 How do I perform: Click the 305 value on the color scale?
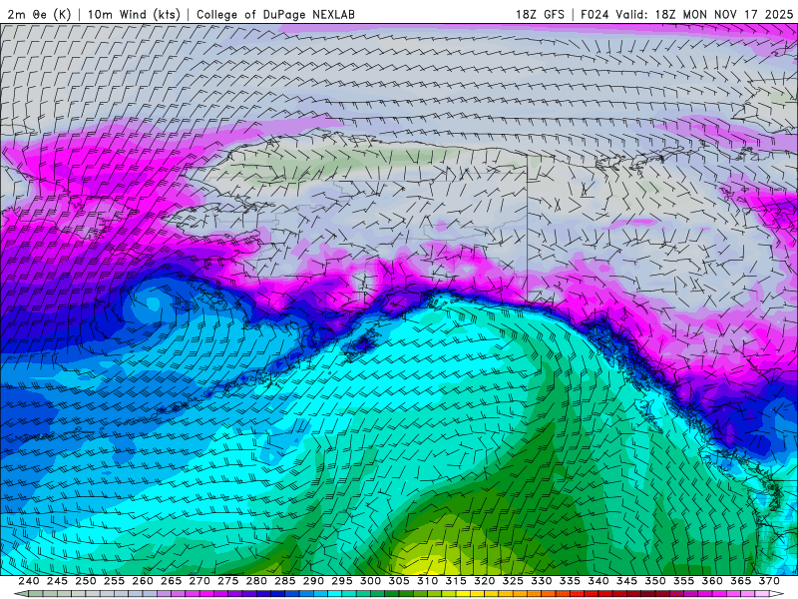coord(400,581)
